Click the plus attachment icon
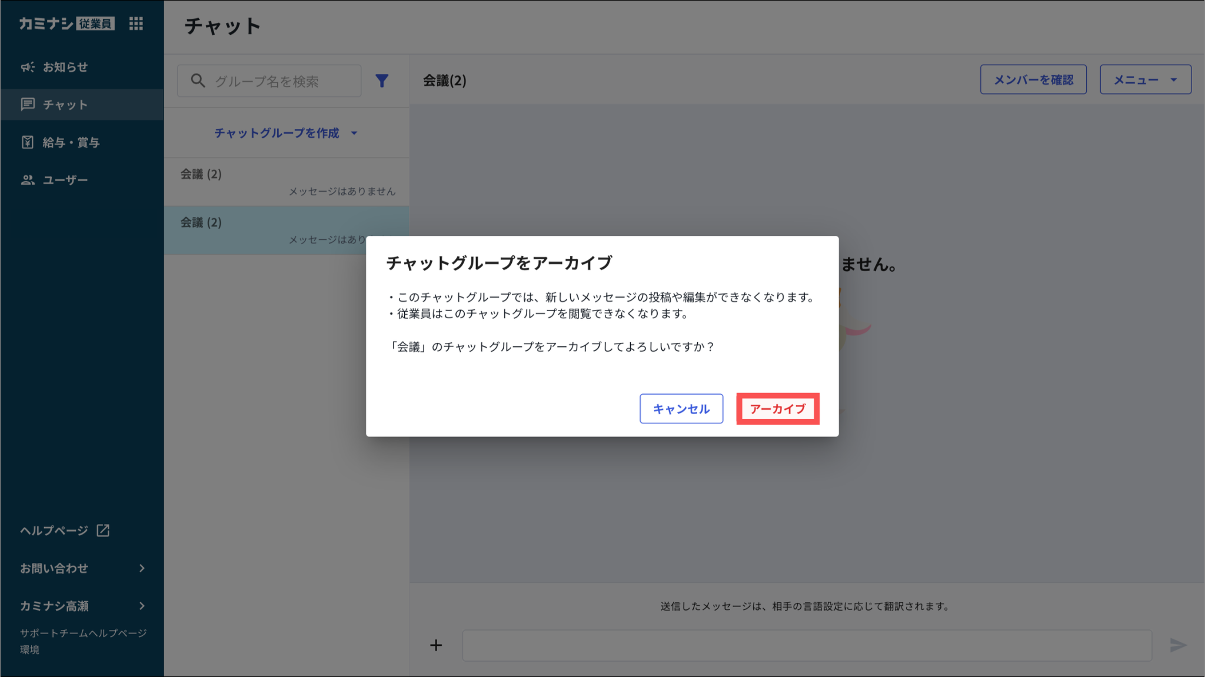This screenshot has width=1205, height=677. pos(436,645)
